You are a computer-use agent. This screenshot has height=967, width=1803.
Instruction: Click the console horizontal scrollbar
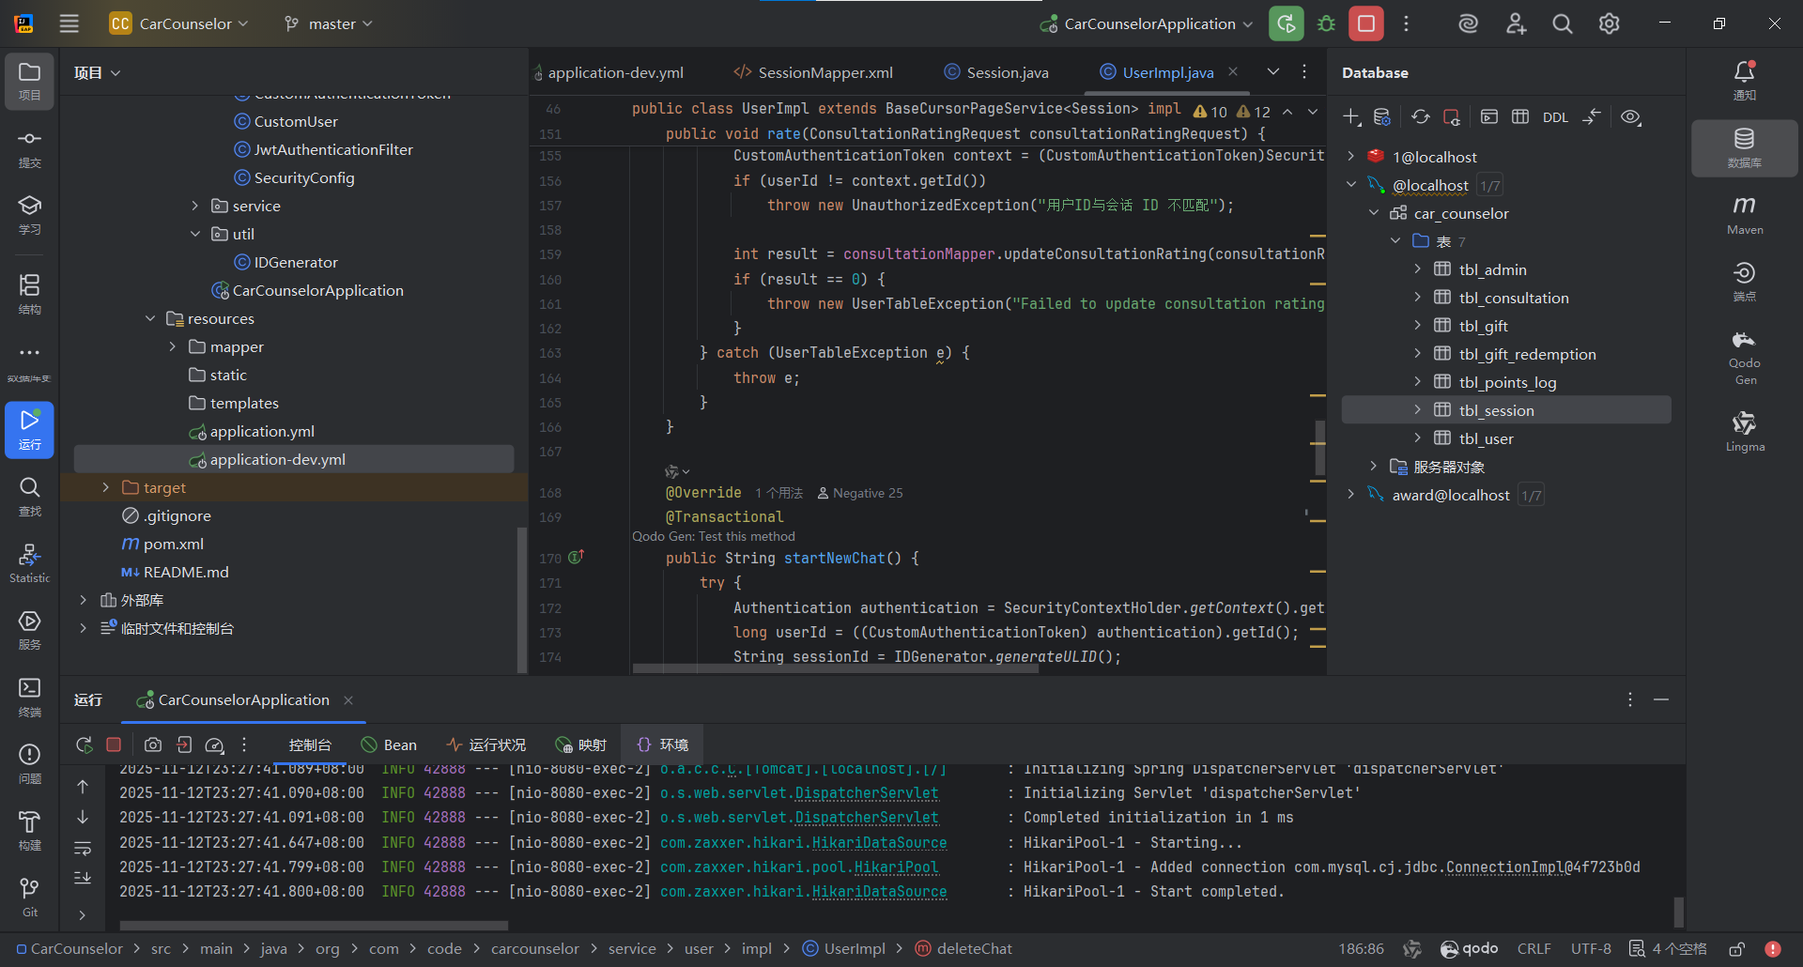tap(314, 926)
